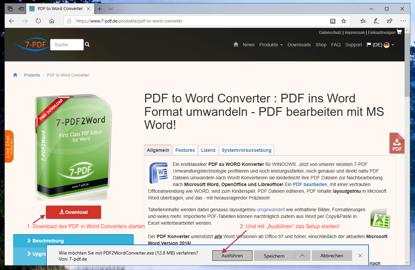The image size is (415, 270).
Task: Click the scrollbar up arrow
Action: coord(407,31)
